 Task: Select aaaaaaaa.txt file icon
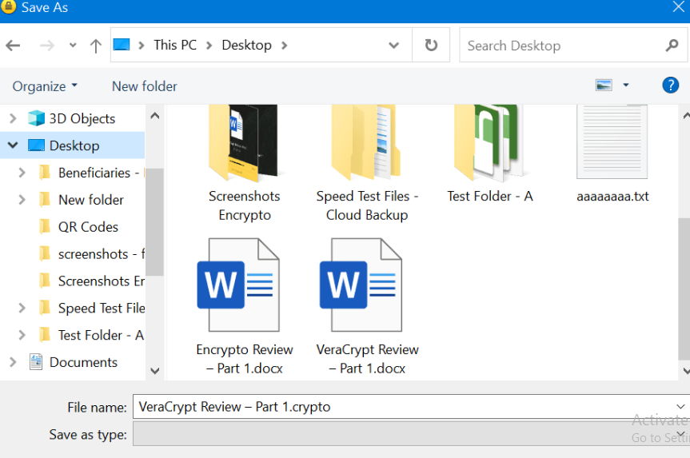click(612, 141)
